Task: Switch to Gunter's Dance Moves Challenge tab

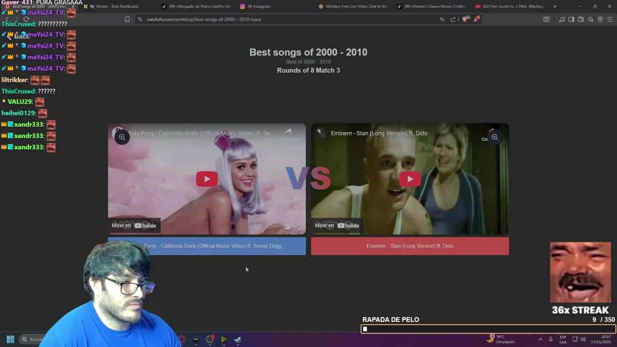Action: tap(432, 6)
